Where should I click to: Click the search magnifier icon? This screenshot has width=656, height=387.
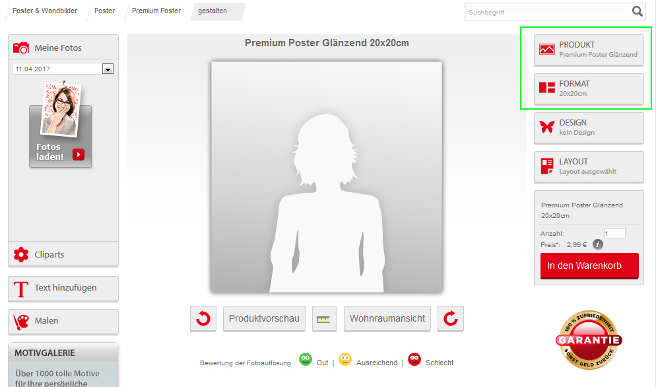637,11
